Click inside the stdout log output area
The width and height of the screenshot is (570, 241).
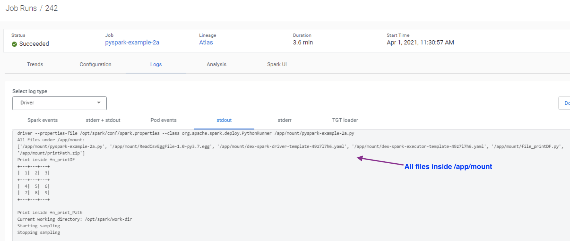pyautogui.click(x=250, y=195)
